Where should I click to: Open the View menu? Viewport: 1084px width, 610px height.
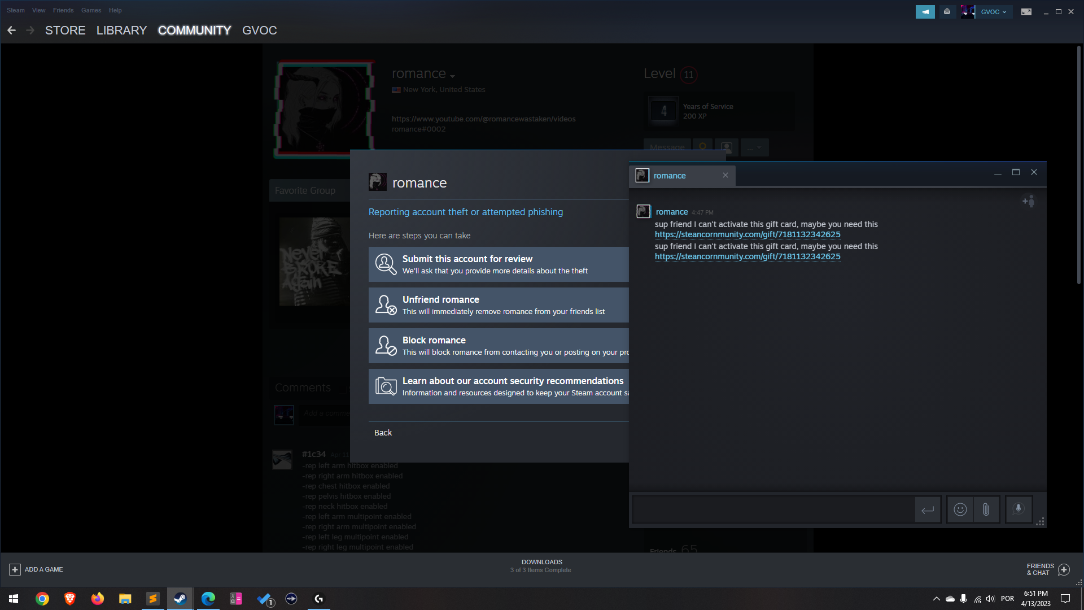tap(38, 10)
